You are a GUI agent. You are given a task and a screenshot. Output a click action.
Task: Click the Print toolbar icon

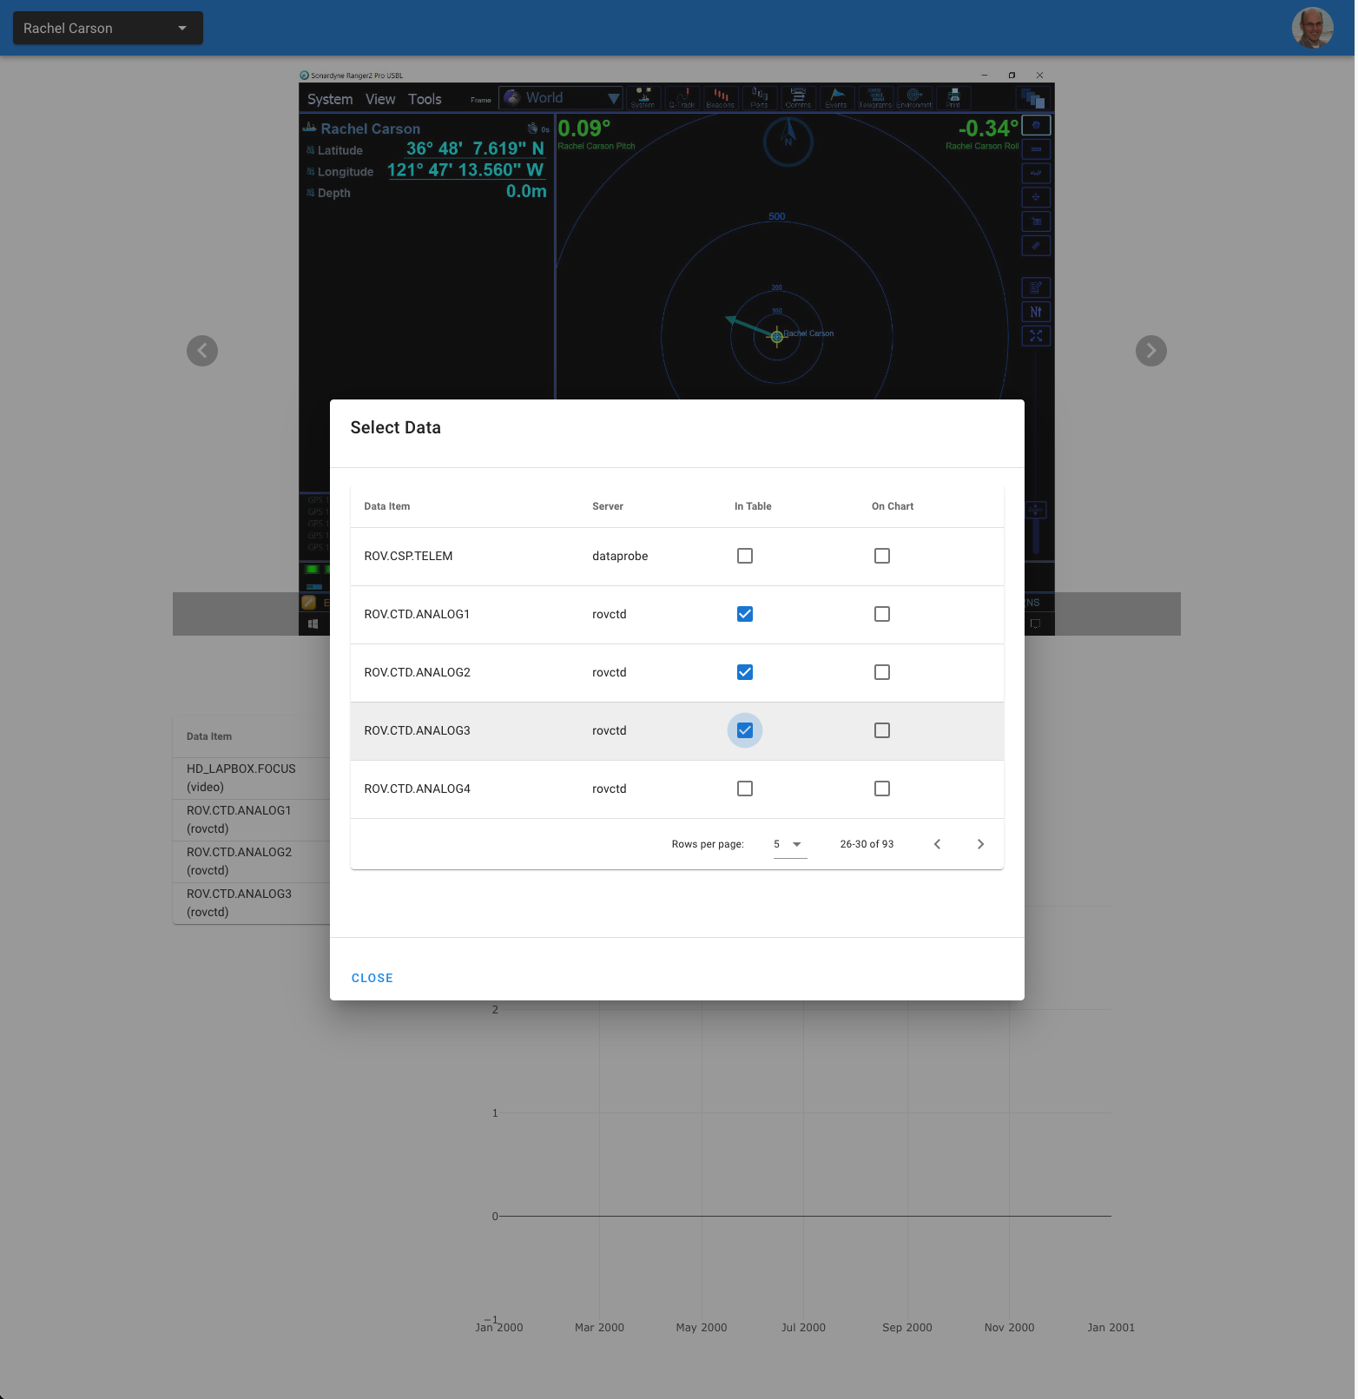coord(953,97)
